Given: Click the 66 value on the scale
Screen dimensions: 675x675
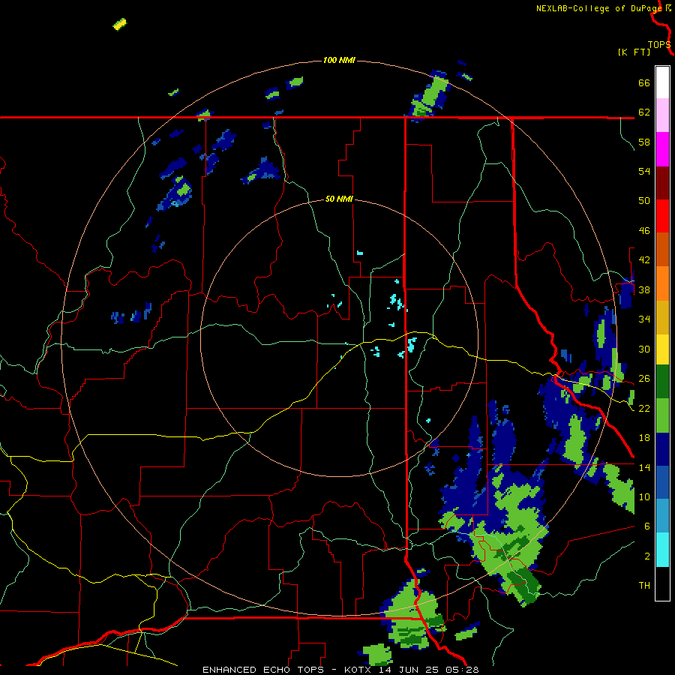Looking at the screenshot, I should (x=644, y=82).
